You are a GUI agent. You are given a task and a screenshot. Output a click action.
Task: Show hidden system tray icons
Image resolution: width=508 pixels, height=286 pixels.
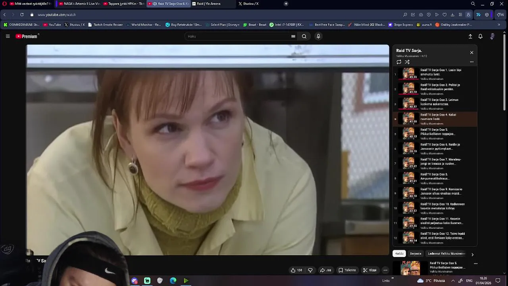453,280
